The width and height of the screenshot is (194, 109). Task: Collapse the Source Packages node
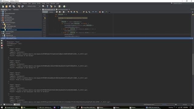2,23
